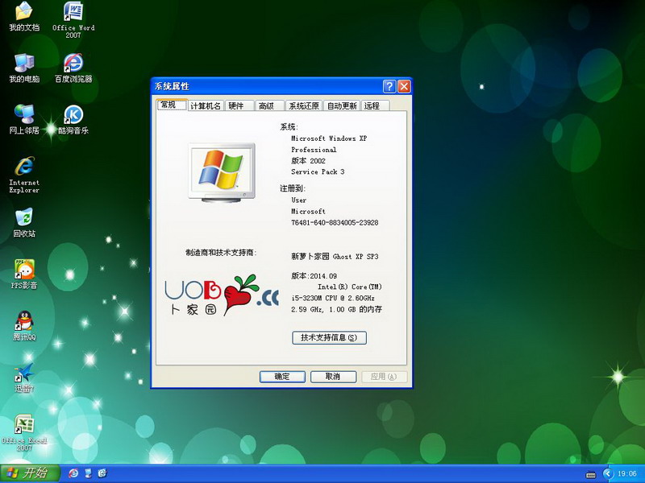This screenshot has width=645, height=483.
Task: Click the text '新萝卜家园 Ghost XP SP3'
Action: 335,256
